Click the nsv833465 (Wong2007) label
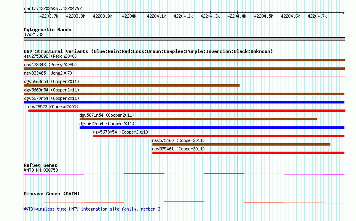356x221 pixels. [x=48, y=73]
